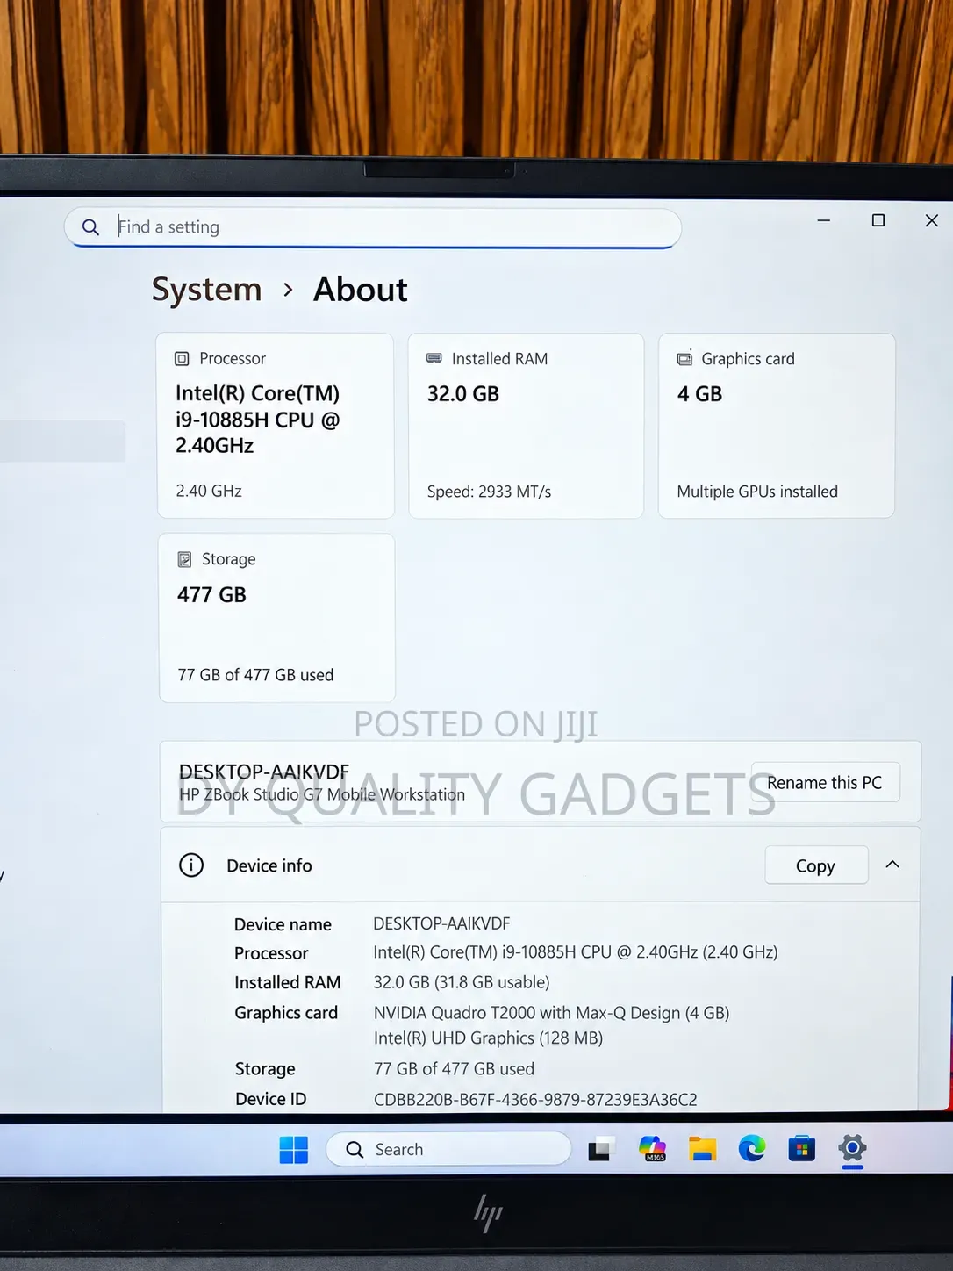Viewport: 953px width, 1271px height.
Task: Click 32.0 GB (31.8 GB usable) value
Action: (462, 982)
